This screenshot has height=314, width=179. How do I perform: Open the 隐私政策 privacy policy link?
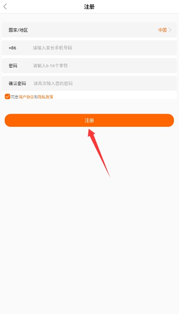(x=46, y=97)
